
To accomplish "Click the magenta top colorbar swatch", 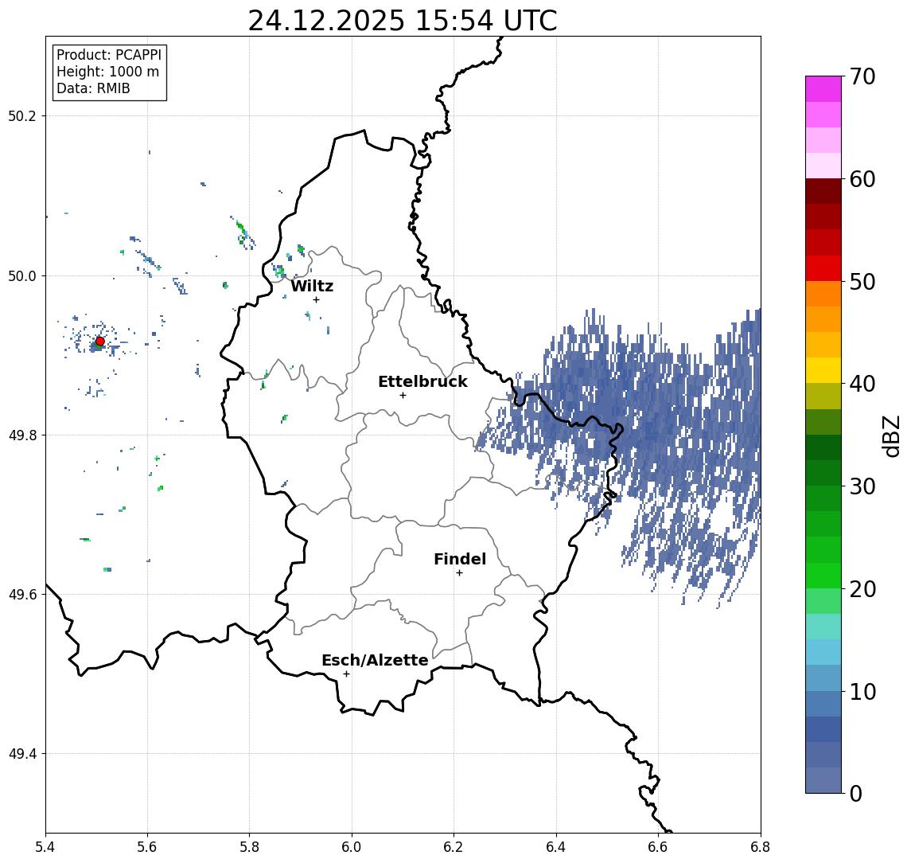I will point(823,89).
